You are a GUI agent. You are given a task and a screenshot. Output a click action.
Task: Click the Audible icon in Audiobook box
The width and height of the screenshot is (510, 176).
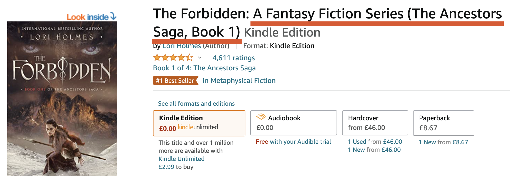[x=261, y=117]
